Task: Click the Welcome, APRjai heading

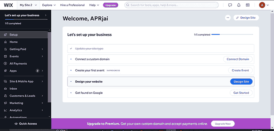Action: pyautogui.click(x=85, y=19)
